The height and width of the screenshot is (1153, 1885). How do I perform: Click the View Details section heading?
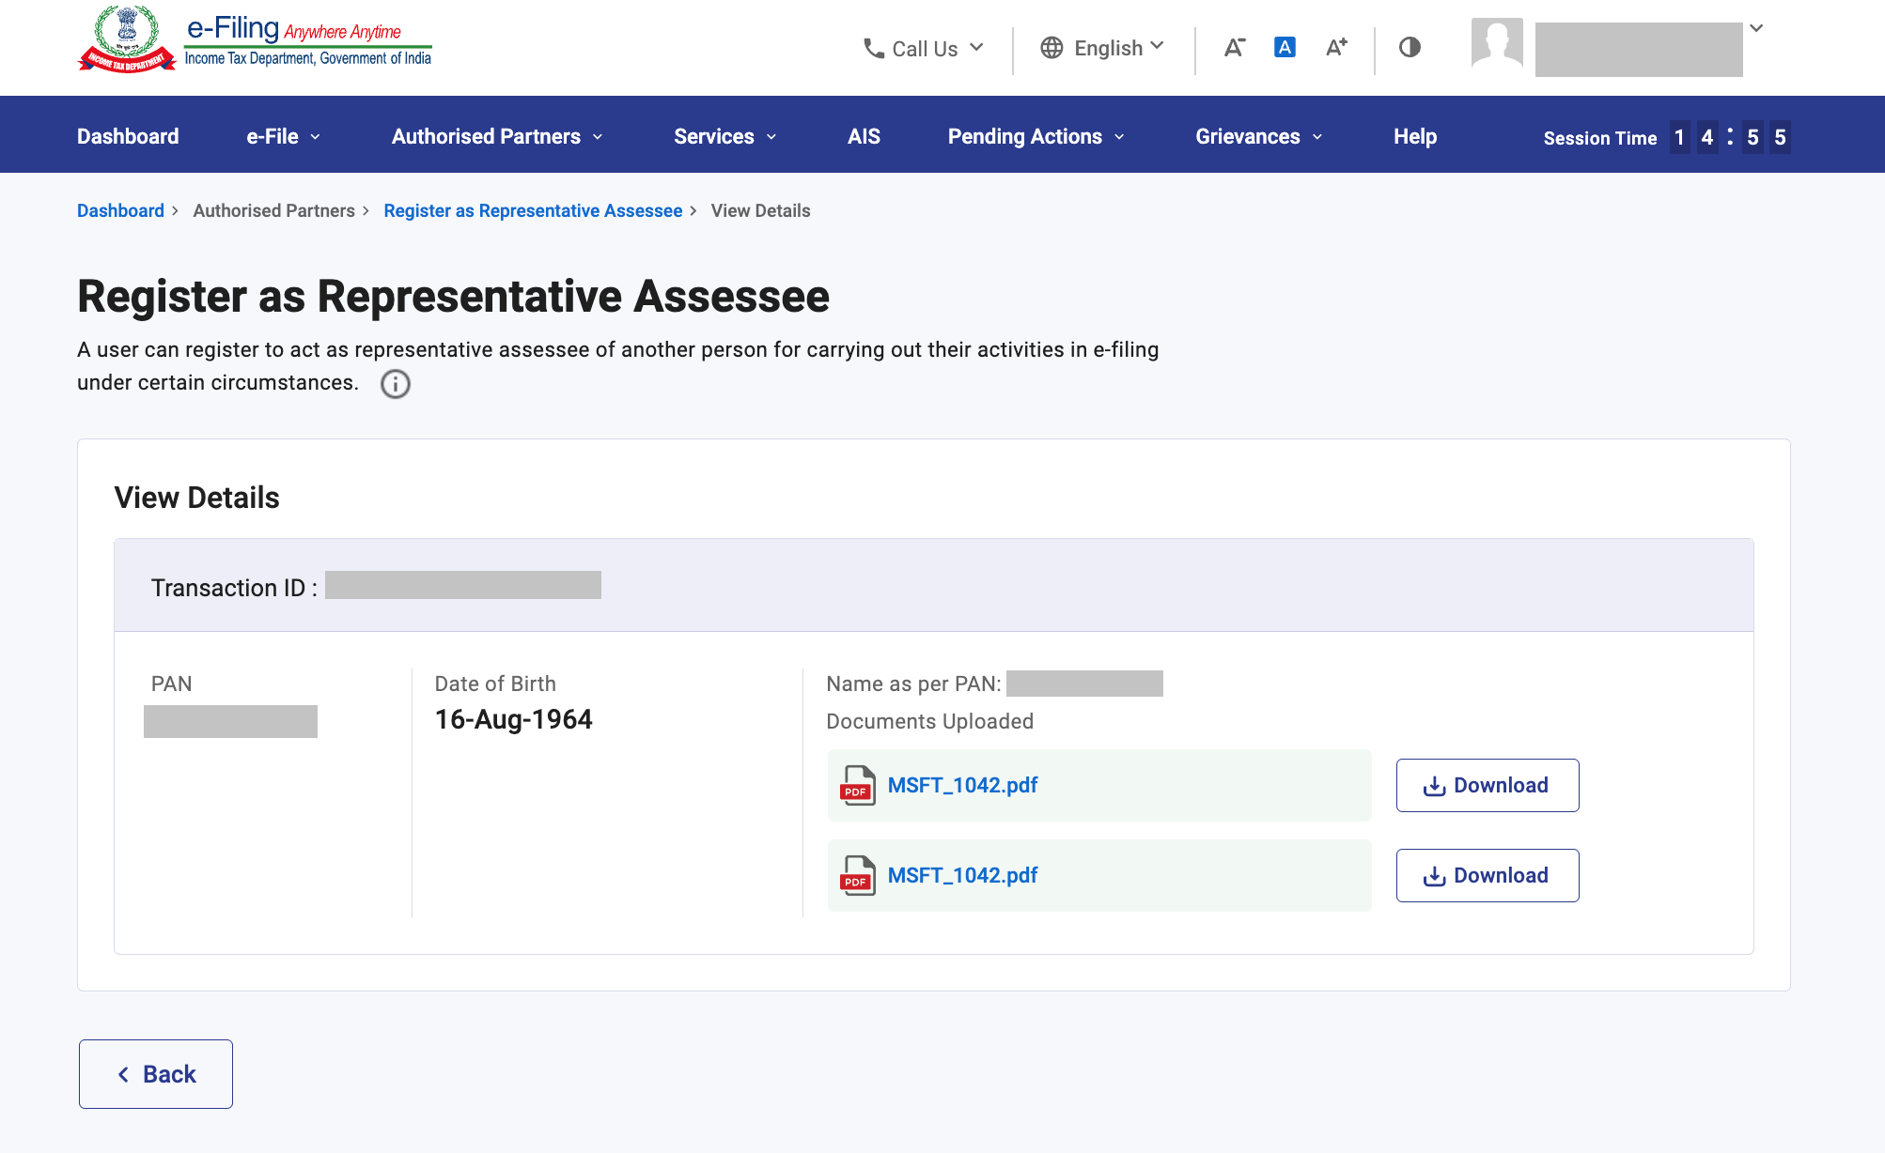pos(196,498)
